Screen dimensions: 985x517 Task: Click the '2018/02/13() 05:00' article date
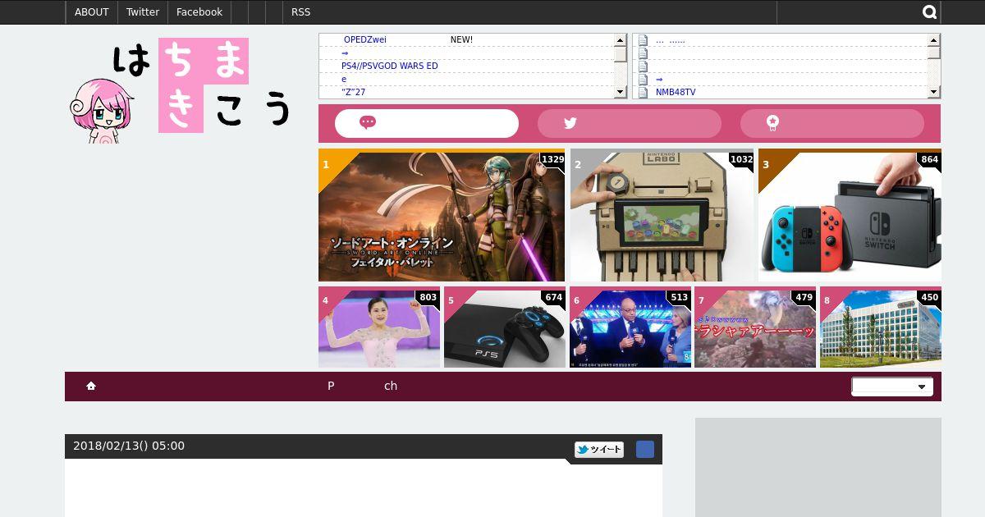click(129, 446)
